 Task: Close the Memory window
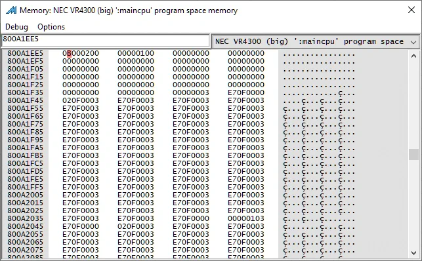[411, 10]
